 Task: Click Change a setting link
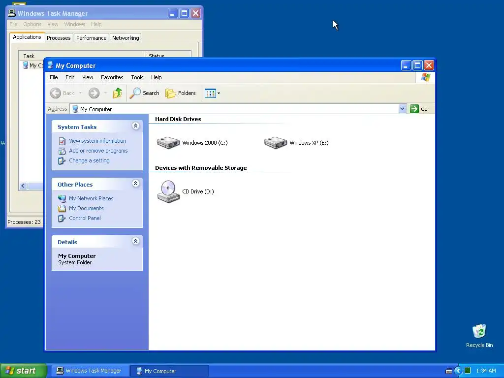tap(89, 161)
